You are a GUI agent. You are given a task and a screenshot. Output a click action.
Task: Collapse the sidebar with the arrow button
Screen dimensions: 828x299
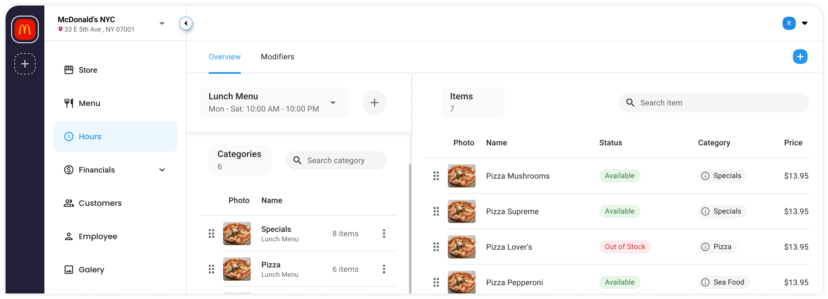click(186, 23)
